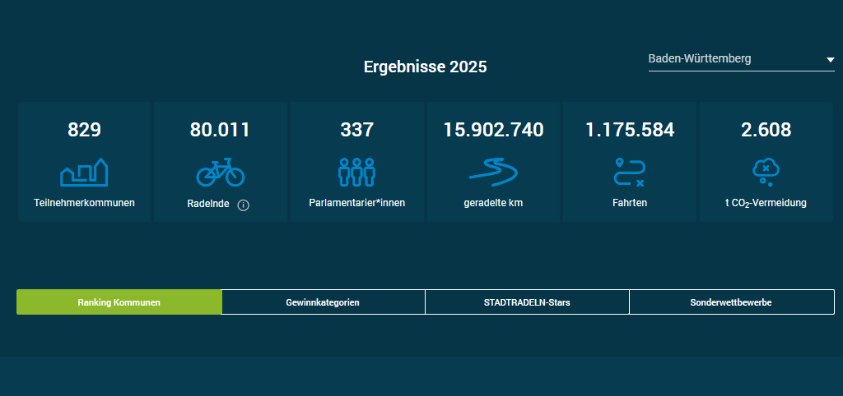Show the Sonderwettbewerbe tab

pos(731,302)
